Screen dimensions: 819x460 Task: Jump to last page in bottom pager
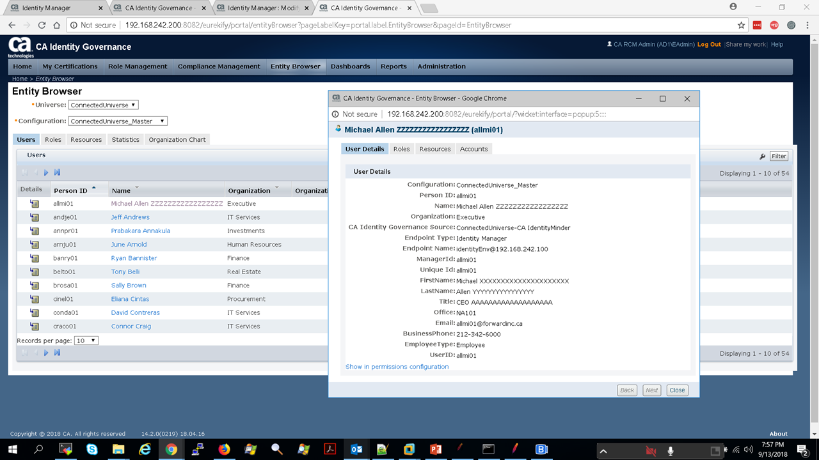[57, 353]
